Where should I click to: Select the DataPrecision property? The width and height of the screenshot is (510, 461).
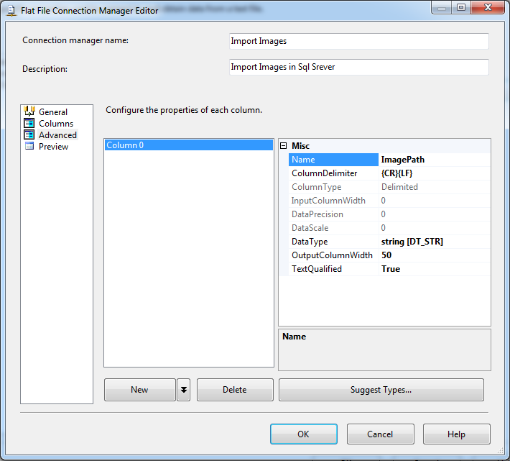point(333,214)
